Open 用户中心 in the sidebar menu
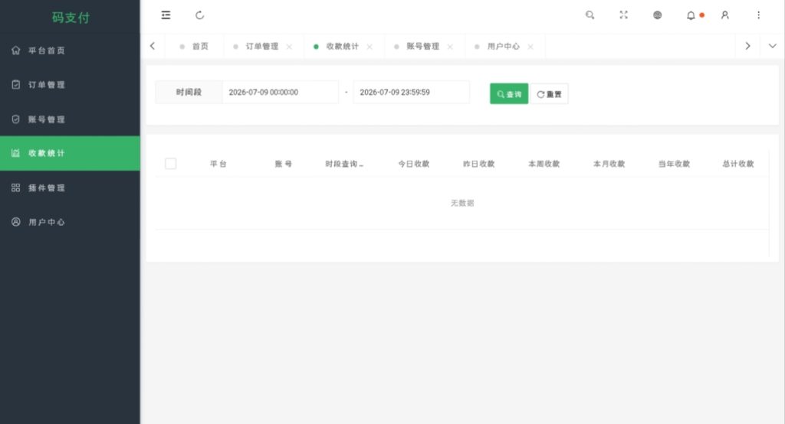 coord(70,221)
